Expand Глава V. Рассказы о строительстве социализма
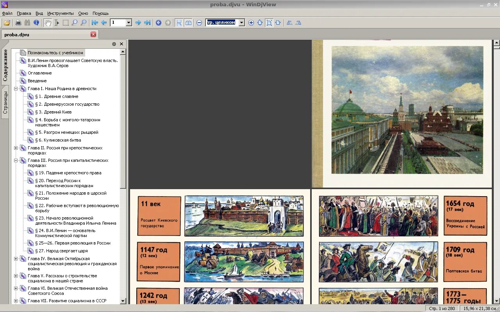Image resolution: width=500 pixels, height=312 pixels. point(16,276)
